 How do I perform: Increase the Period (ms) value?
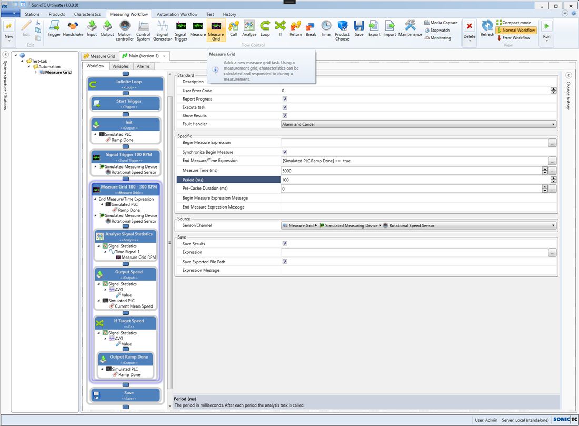(553, 178)
